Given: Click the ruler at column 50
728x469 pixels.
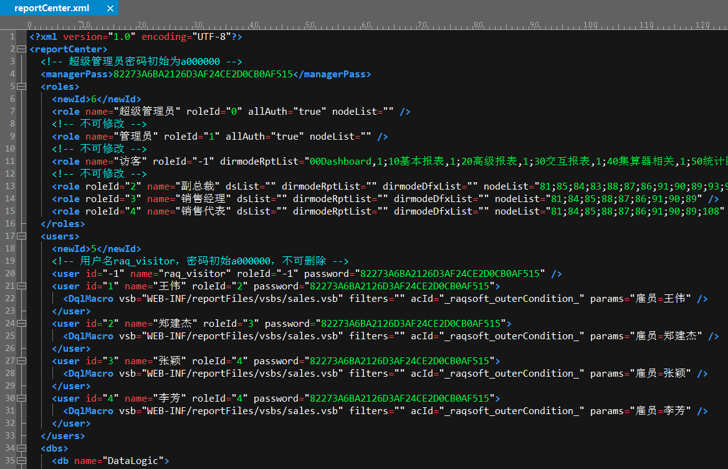Looking at the screenshot, I should [310, 25].
